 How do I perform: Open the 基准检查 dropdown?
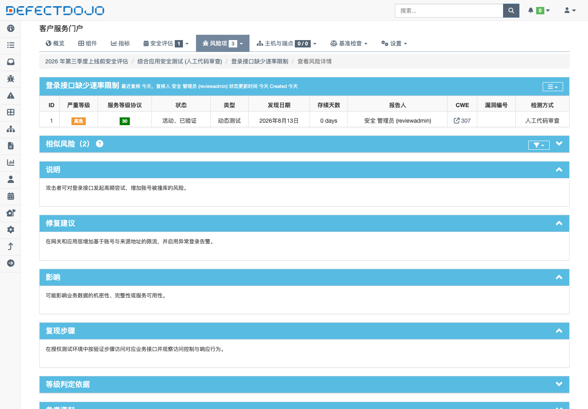[349, 43]
